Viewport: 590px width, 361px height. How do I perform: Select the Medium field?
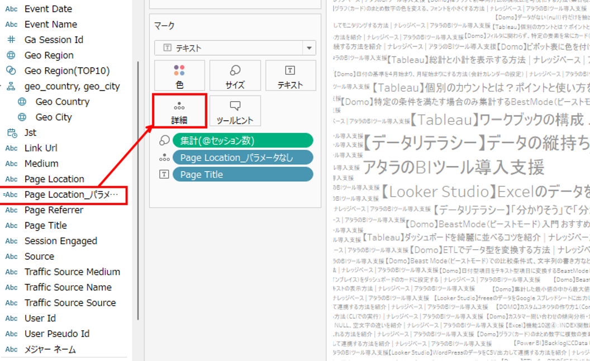coord(41,163)
